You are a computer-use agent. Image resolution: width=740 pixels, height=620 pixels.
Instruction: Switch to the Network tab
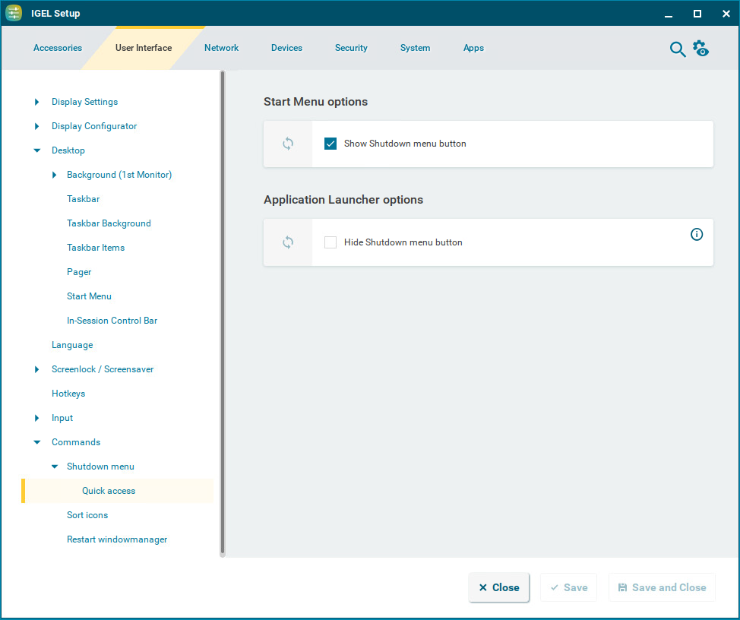(221, 48)
